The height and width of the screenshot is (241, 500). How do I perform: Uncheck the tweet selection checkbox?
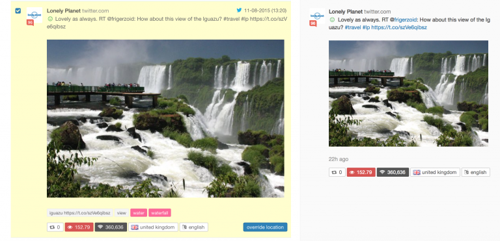[18, 11]
